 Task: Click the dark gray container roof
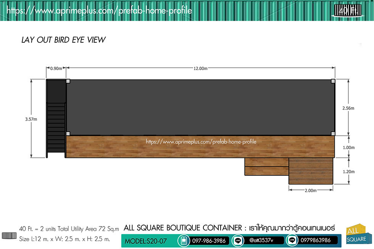[x=200, y=108]
